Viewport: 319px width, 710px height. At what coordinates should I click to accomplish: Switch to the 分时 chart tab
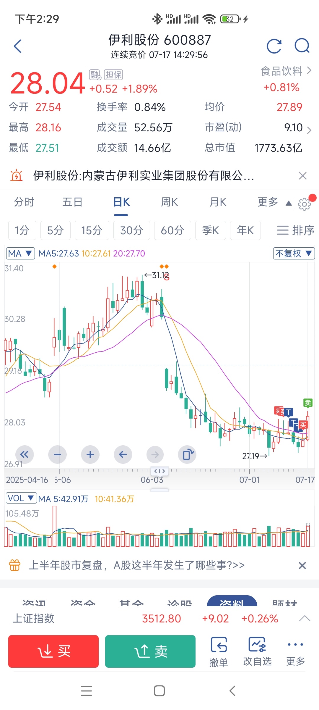tap(24, 202)
